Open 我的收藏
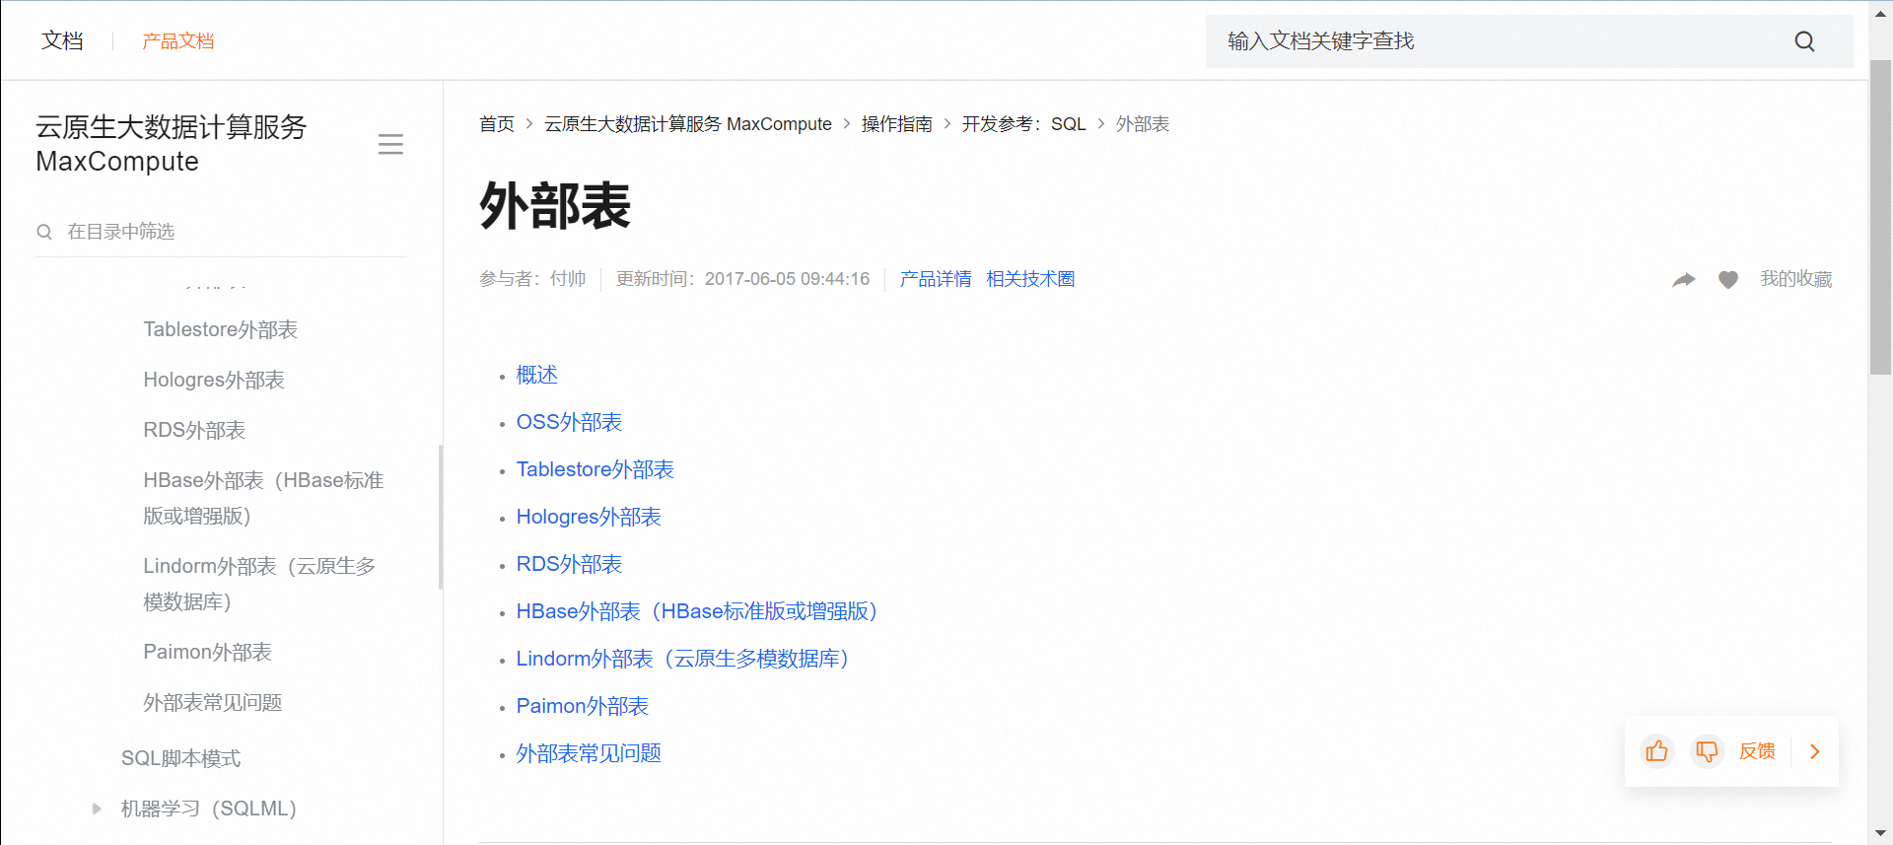This screenshot has height=845, width=1893. click(1796, 279)
